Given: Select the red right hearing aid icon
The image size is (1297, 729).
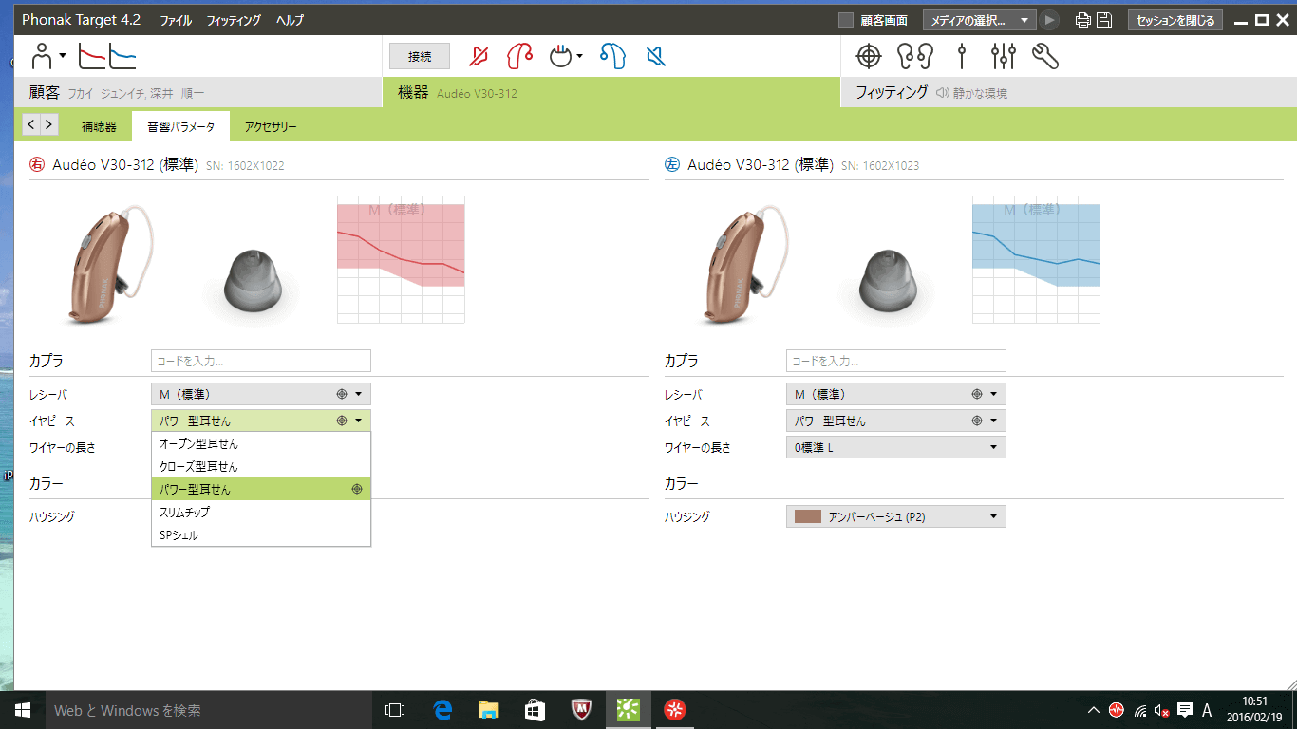Looking at the screenshot, I should (518, 57).
